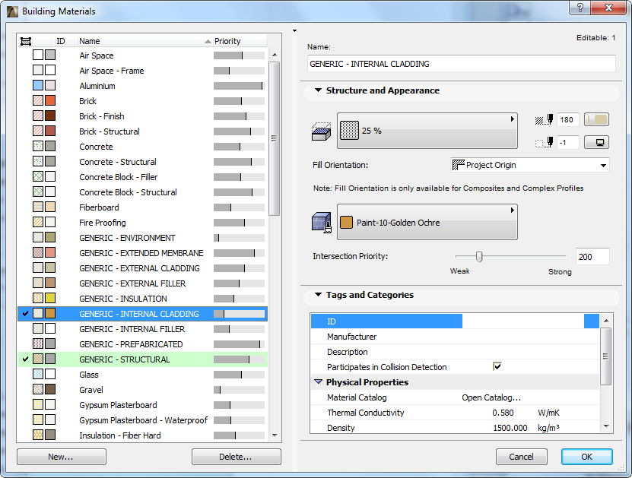The image size is (632, 478).
Task: Click the Gravel surface swatch icon
Action: pyautogui.click(x=50, y=389)
